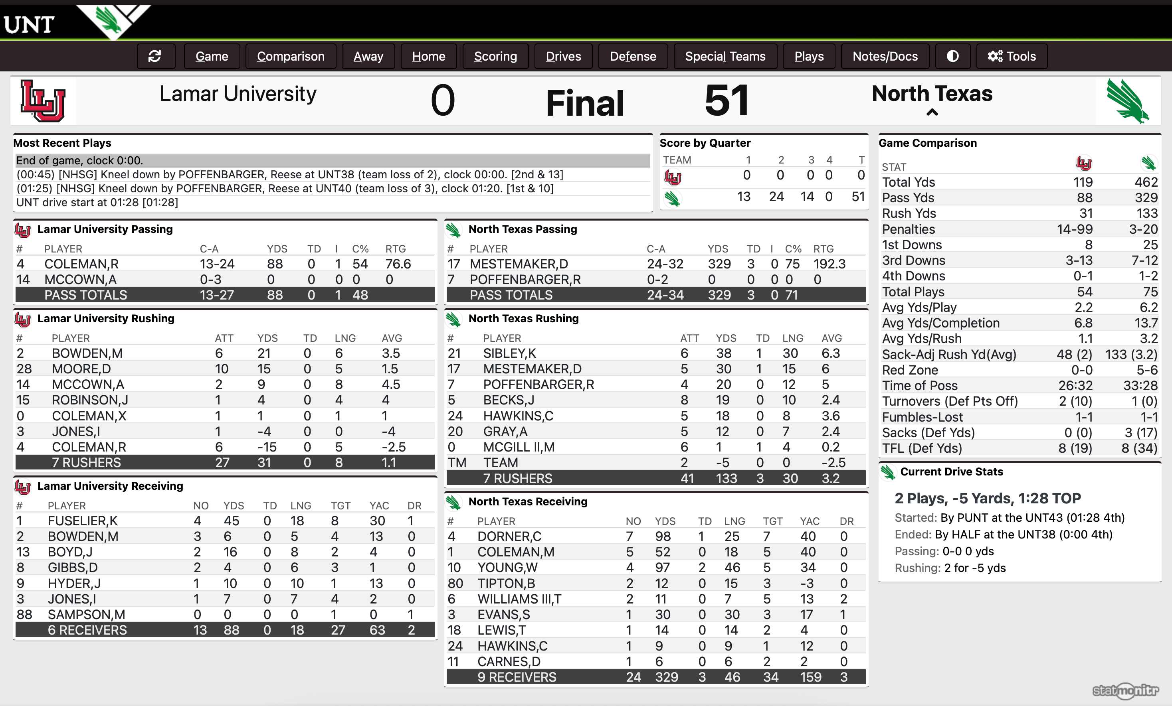
Task: Open the Tools gear menu
Action: coord(1011,57)
